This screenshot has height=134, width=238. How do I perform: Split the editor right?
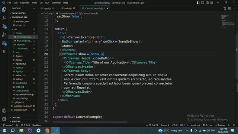(x=229, y=9)
